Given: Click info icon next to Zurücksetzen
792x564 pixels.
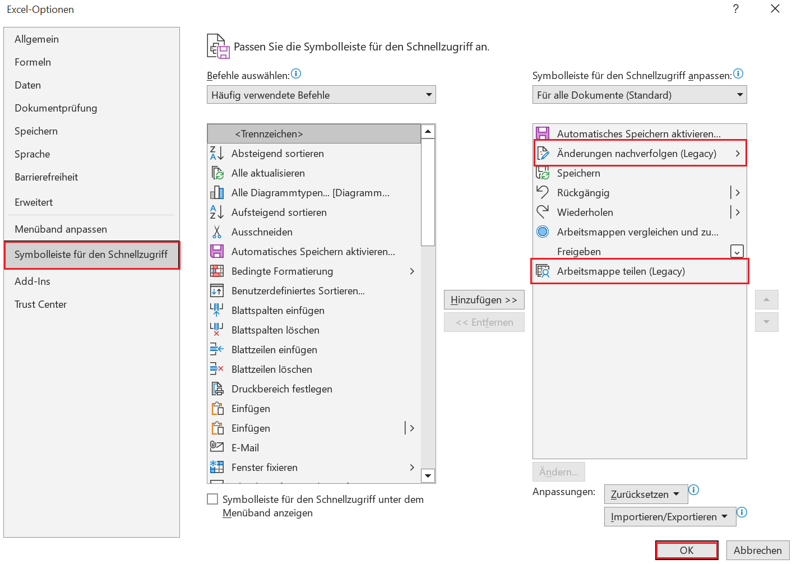Looking at the screenshot, I should 693,489.
